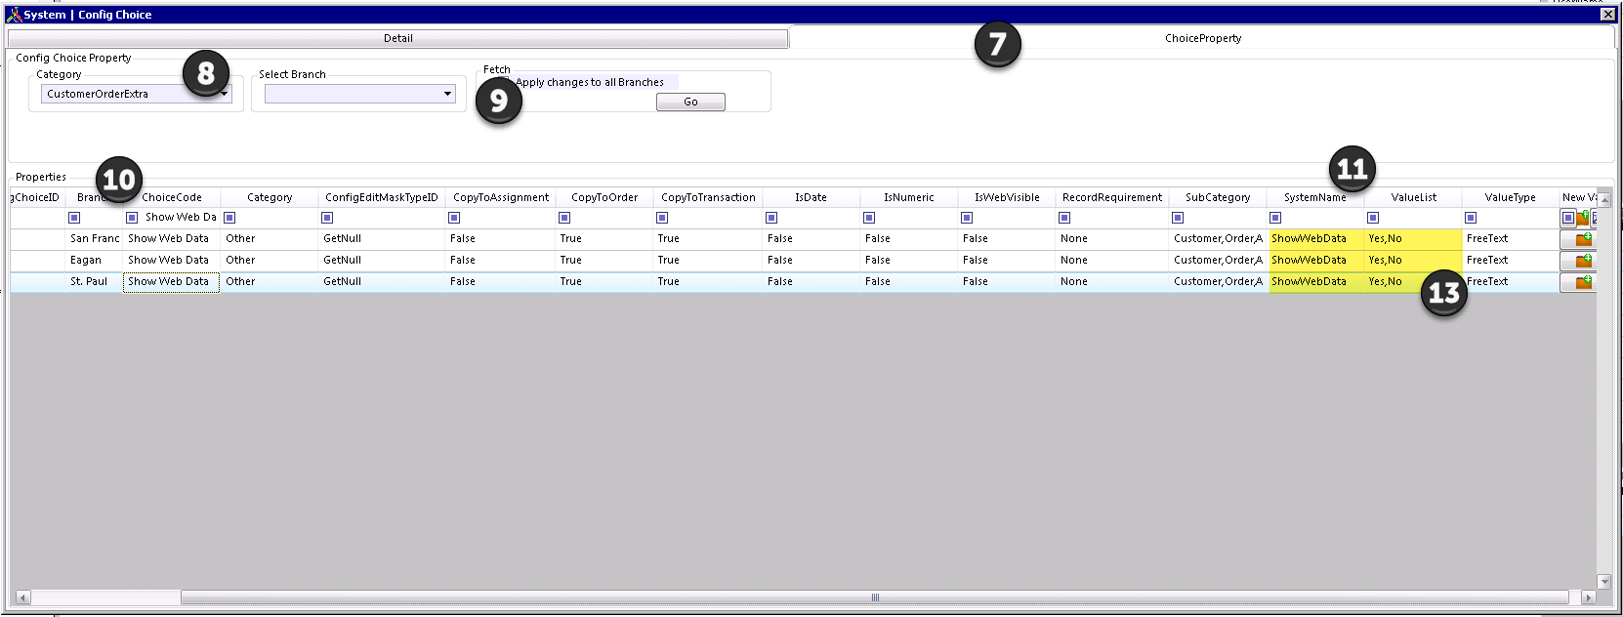Open the IsNumeric filter operator icon
The width and height of the screenshot is (1623, 617).
tap(869, 218)
